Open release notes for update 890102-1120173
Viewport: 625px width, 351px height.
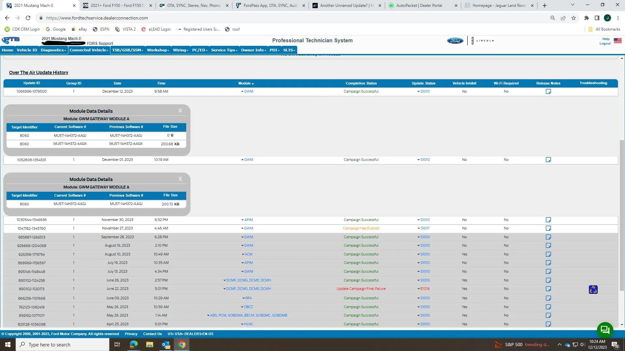(548, 289)
